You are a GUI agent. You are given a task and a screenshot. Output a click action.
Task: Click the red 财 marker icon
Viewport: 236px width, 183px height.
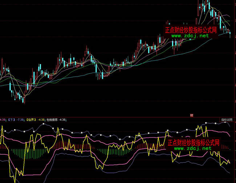(191, 115)
